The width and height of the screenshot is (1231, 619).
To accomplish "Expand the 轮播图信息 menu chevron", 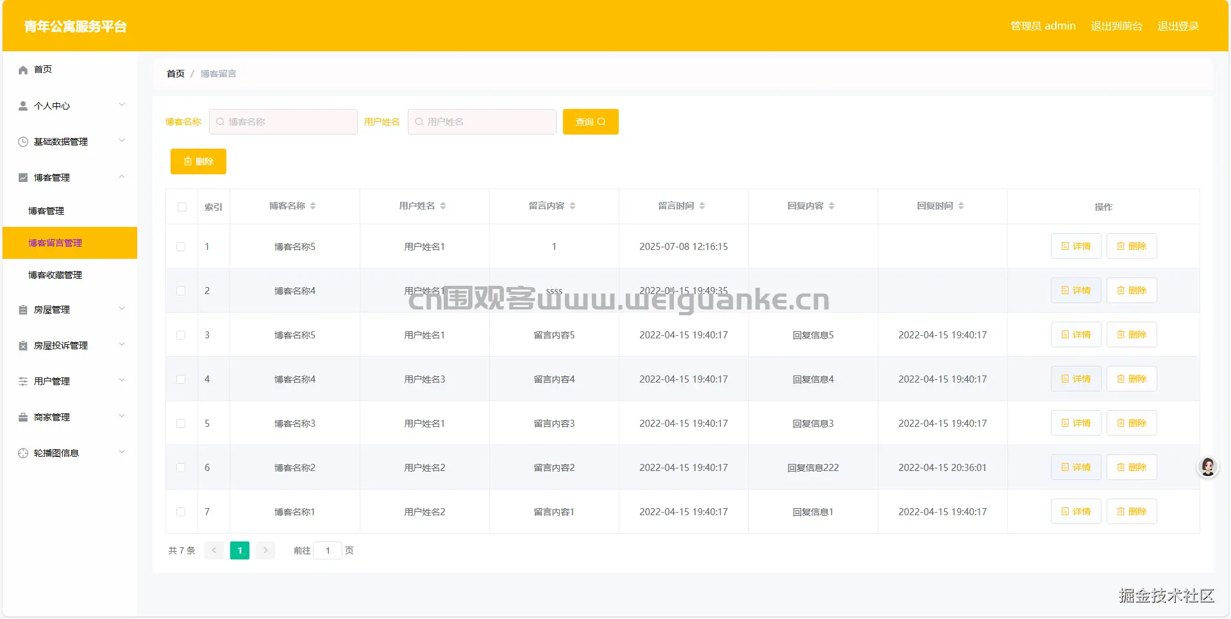I will (x=122, y=452).
